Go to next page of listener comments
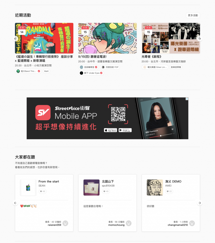The image size is (215, 243). coord(200,203)
